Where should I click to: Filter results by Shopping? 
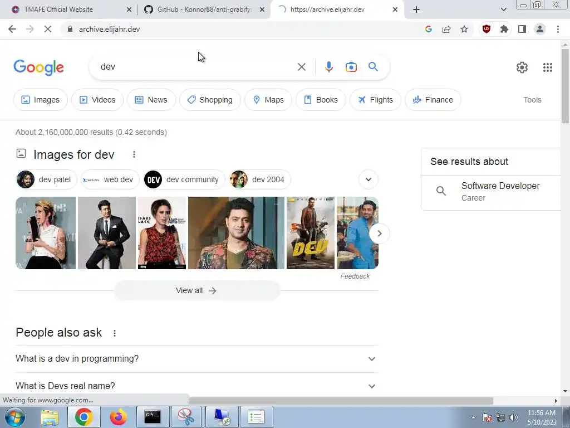click(x=210, y=100)
